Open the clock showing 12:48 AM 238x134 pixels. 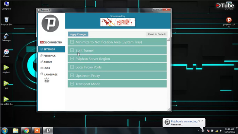click(229, 131)
